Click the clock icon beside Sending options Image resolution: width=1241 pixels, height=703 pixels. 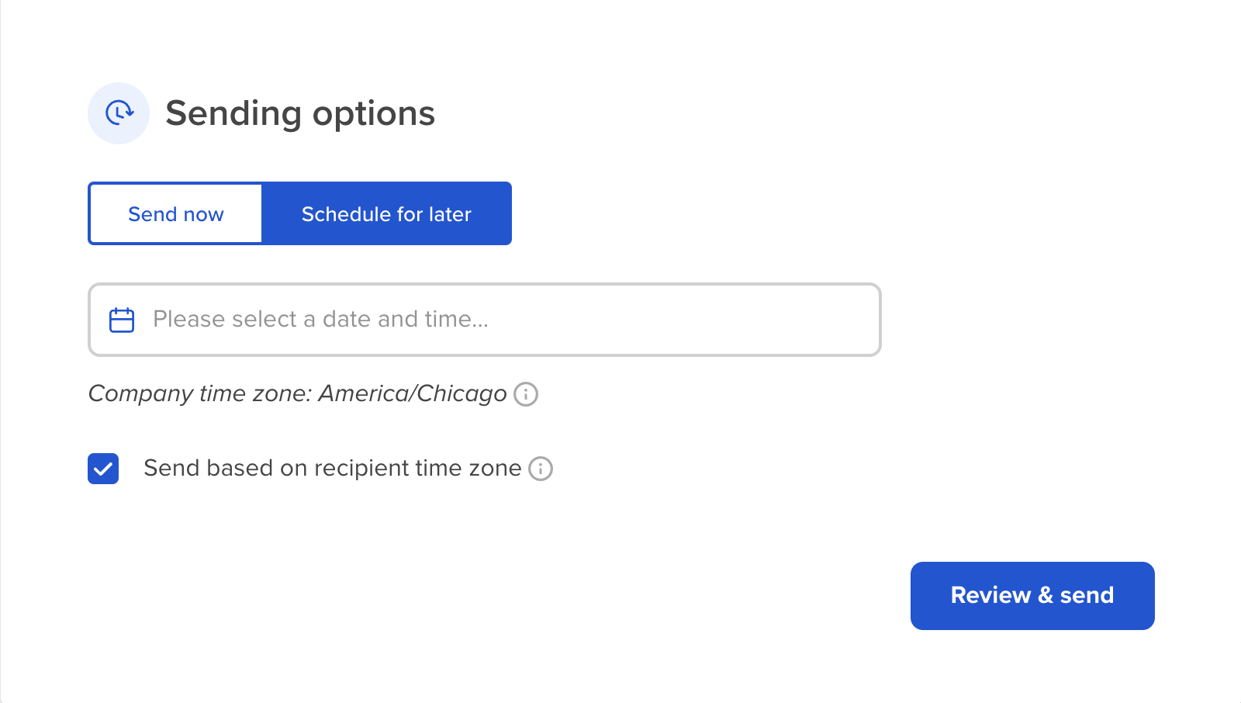point(119,113)
